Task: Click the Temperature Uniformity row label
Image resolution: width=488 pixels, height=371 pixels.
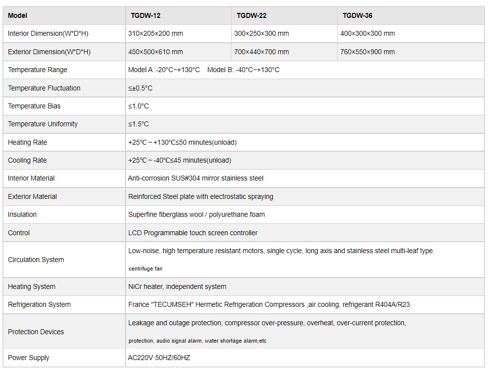Action: [x=43, y=124]
